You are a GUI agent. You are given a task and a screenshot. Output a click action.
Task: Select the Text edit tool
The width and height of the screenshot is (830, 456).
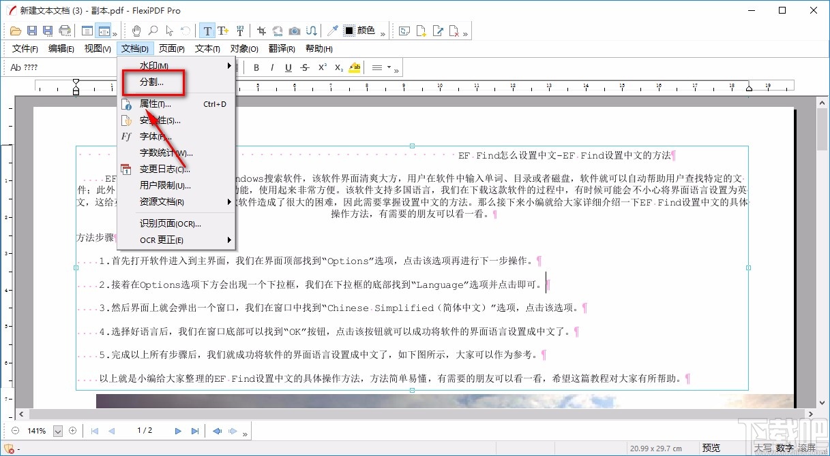207,31
